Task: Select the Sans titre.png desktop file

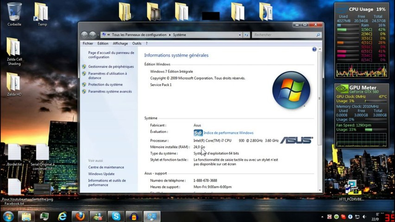Action: (x=42, y=192)
